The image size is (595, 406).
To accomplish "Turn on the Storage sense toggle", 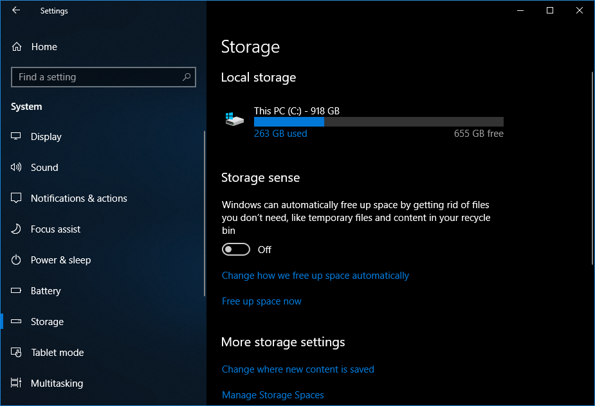I will (235, 249).
